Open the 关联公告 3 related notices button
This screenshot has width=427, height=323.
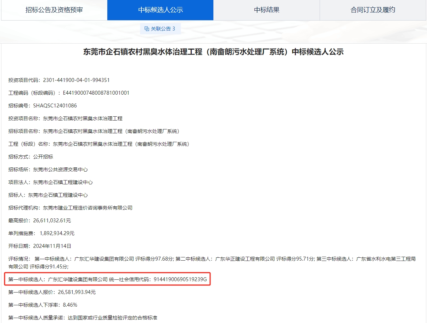[160, 29]
